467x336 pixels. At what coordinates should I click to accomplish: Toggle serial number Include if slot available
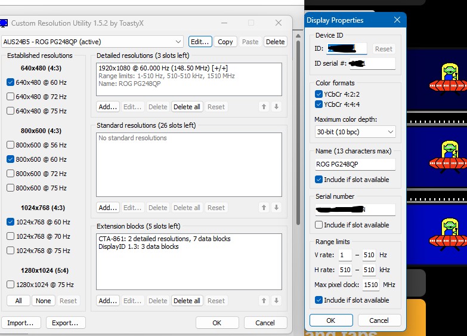pos(318,225)
